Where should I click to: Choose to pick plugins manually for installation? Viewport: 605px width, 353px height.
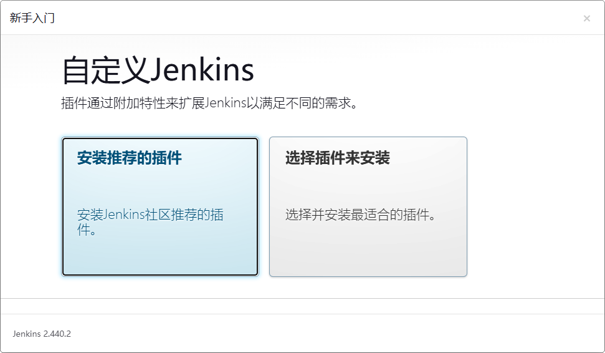coord(368,206)
